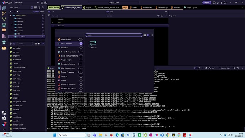Select column view in action picker
The width and height of the screenshot is (245, 138).
[148, 35]
